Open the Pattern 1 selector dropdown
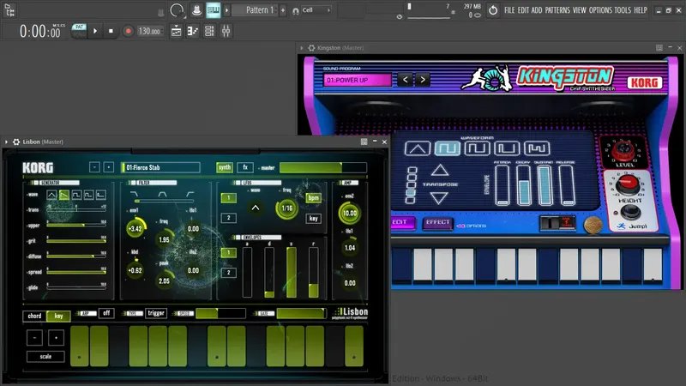Viewport: 686px width, 386px height. [259, 9]
